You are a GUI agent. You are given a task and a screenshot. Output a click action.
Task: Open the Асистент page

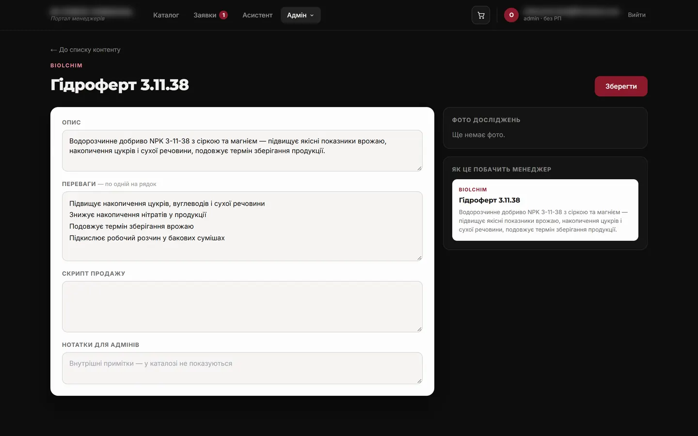(x=257, y=15)
